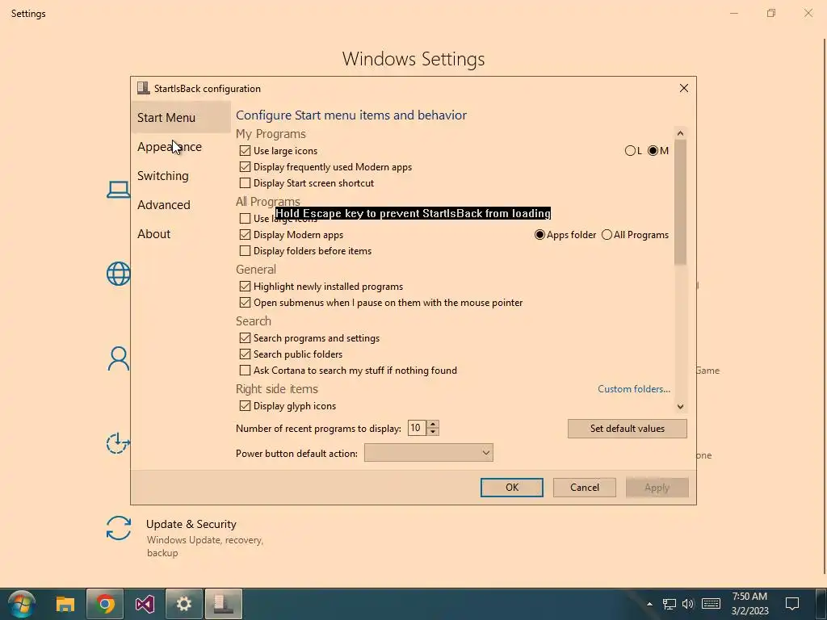Enable Display folders before items

(245, 251)
